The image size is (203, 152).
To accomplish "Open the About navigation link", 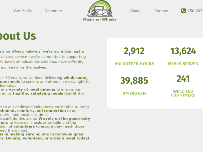I will pyautogui.click(x=135, y=11).
